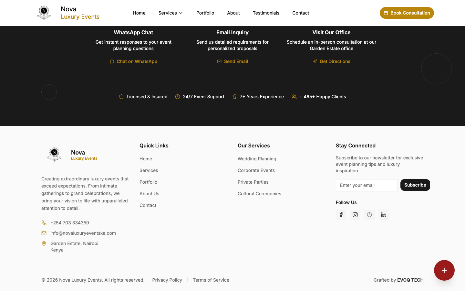Open Contact in the top navigation
The height and width of the screenshot is (291, 465).
click(301, 13)
